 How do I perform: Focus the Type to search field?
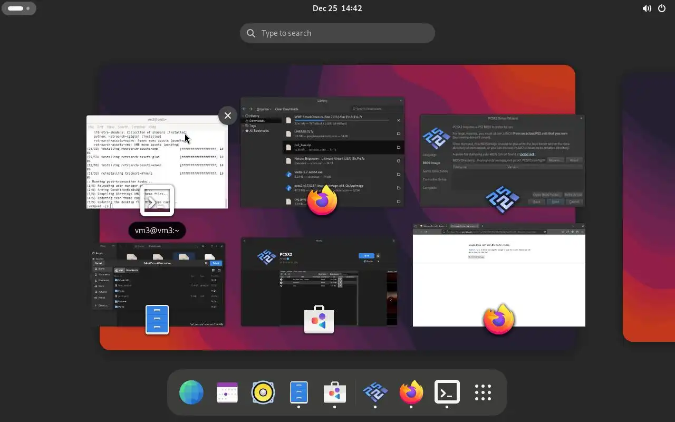pos(337,33)
